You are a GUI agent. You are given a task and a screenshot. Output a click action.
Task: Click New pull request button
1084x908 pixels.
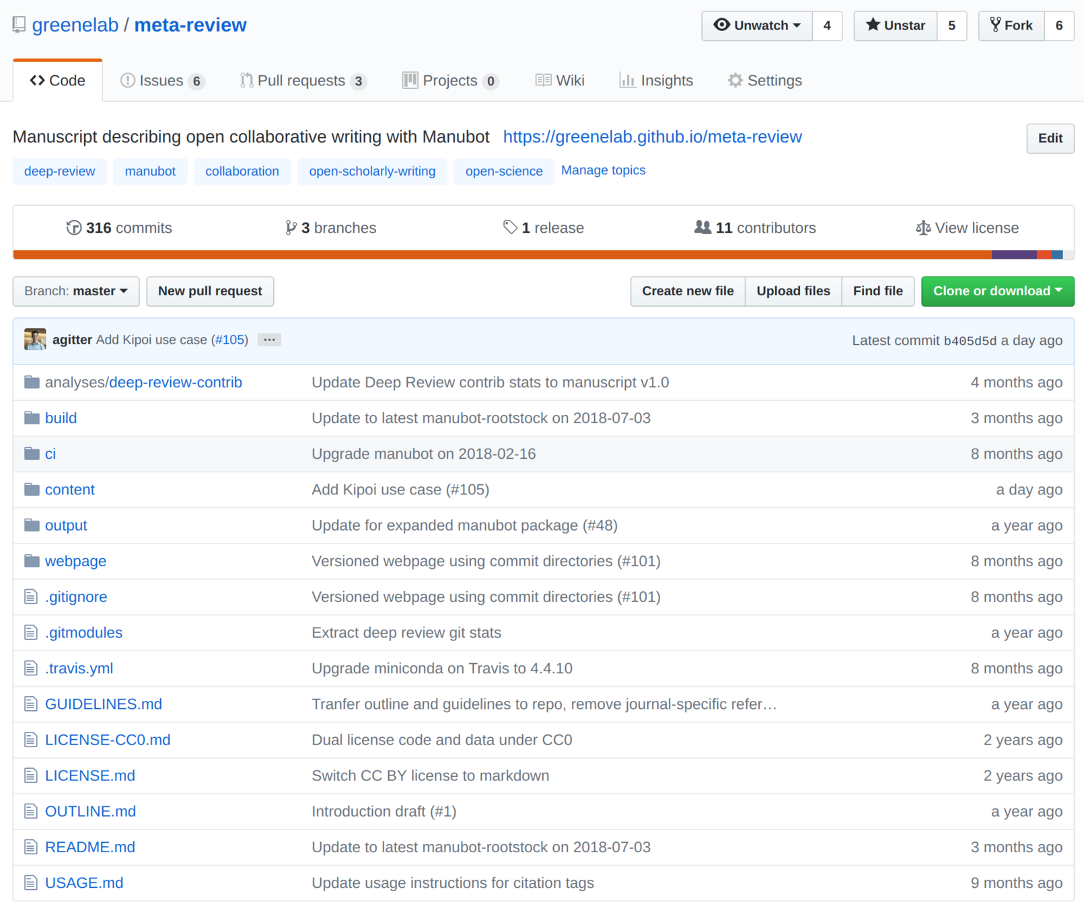click(x=210, y=291)
